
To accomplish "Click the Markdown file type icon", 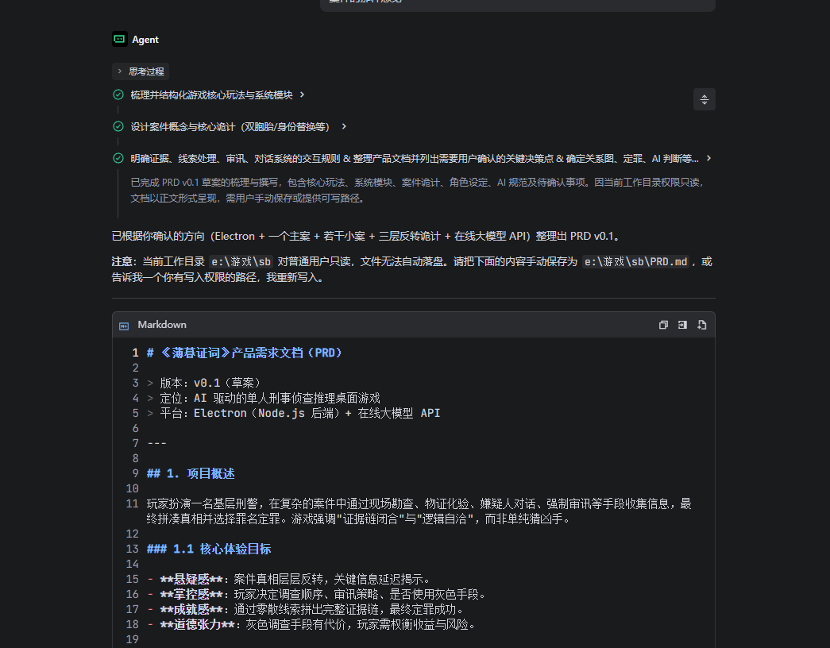I will tap(124, 326).
